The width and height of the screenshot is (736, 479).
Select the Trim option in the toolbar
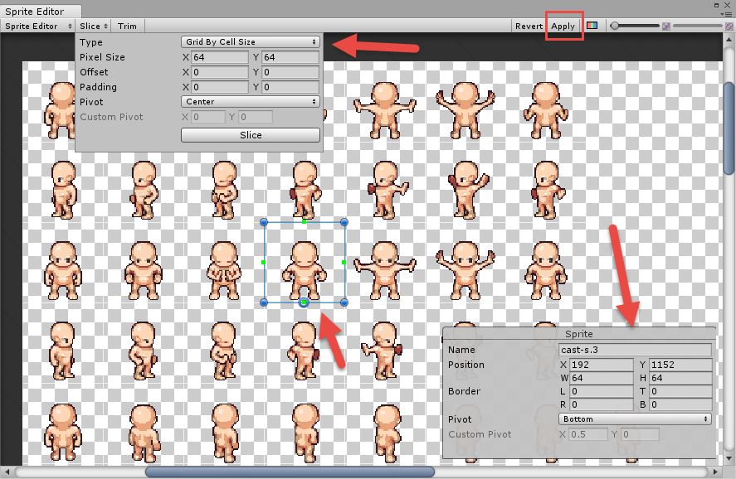click(127, 26)
